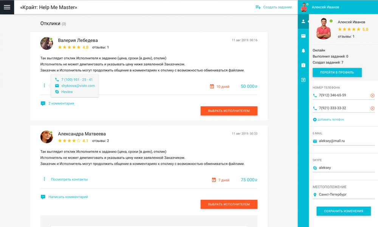Open three-dot menu on Валерия Лебедева's response

[44, 86]
